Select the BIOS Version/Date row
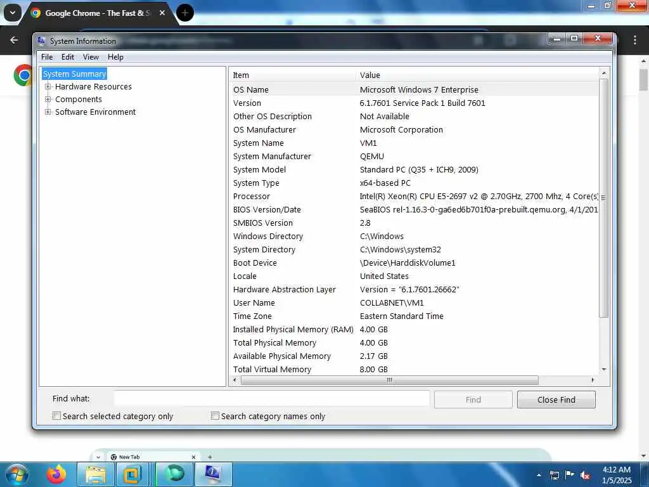 414,209
